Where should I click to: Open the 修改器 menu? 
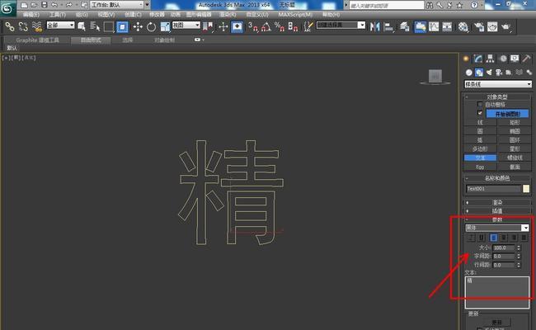[x=157, y=14]
